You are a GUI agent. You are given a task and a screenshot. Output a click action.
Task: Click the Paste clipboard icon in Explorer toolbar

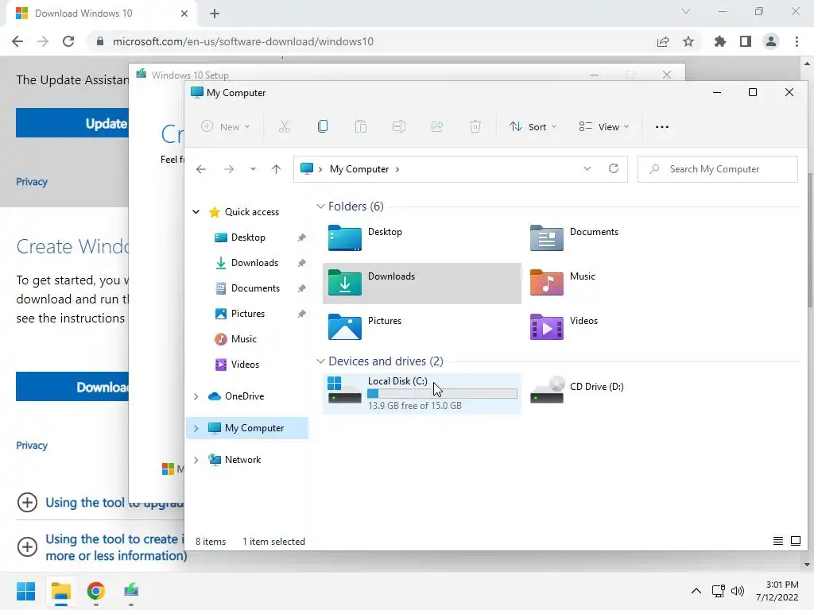(x=361, y=126)
